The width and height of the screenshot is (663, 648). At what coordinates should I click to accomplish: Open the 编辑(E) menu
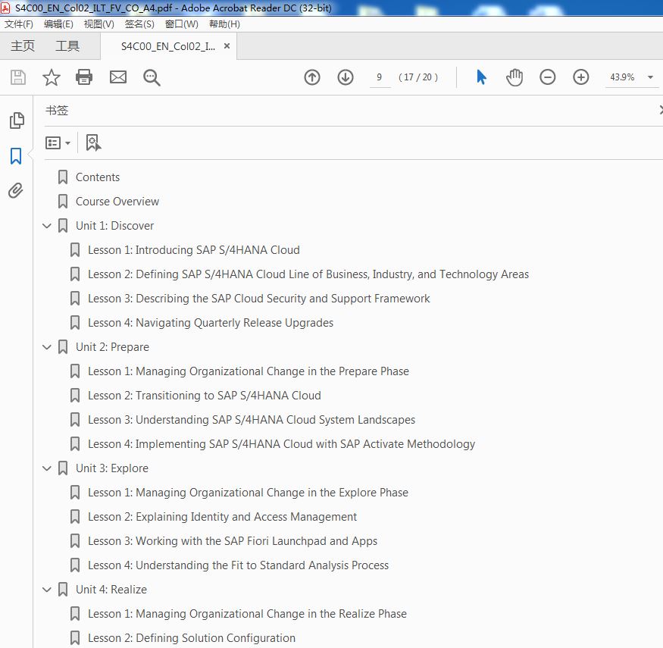tap(58, 24)
